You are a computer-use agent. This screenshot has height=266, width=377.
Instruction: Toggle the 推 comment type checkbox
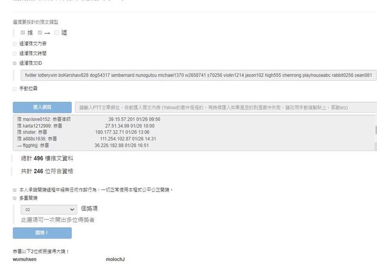pyautogui.click(x=23, y=33)
